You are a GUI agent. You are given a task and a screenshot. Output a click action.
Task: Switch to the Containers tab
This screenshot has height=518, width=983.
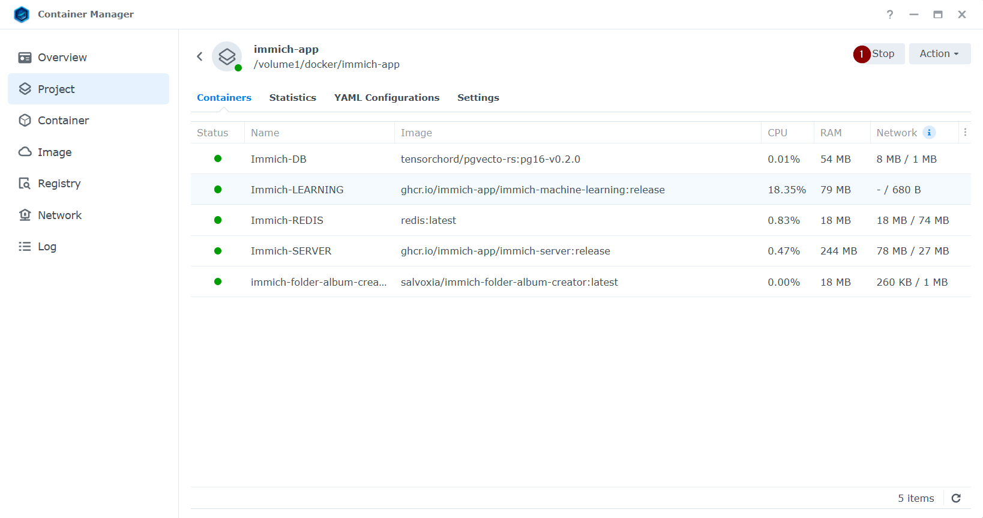(224, 97)
